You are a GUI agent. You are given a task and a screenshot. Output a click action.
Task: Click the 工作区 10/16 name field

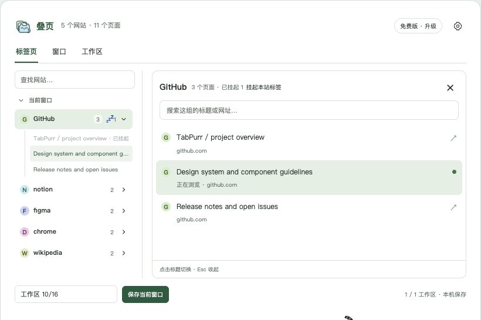[x=66, y=294]
